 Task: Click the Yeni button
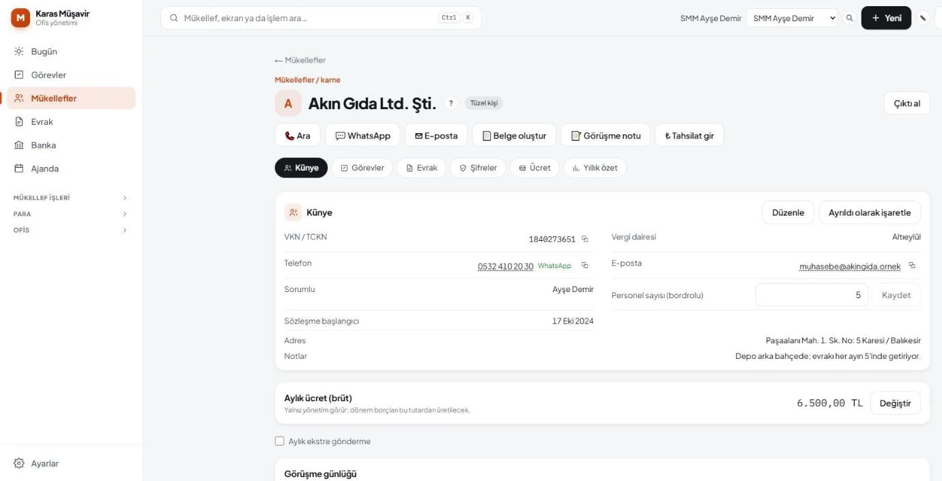tap(886, 18)
